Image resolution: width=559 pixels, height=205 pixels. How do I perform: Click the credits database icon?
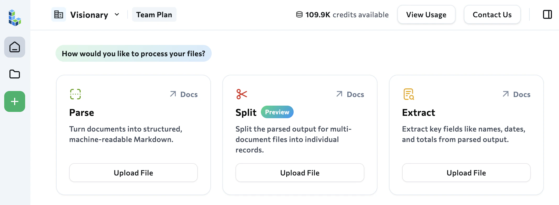pyautogui.click(x=299, y=15)
